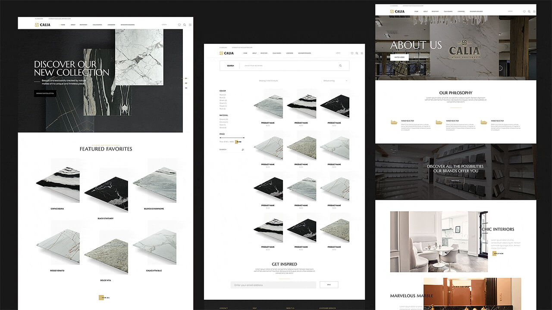Click the Book Appointment button on About Us
Screen dimensions: 552x310
coord(421,57)
